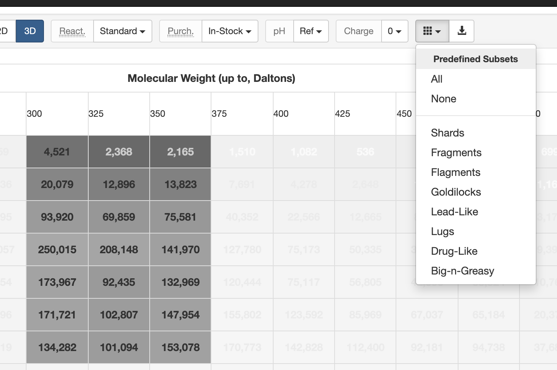Image resolution: width=557 pixels, height=370 pixels.
Task: Select the cell with 102,807
Action: 119,315
